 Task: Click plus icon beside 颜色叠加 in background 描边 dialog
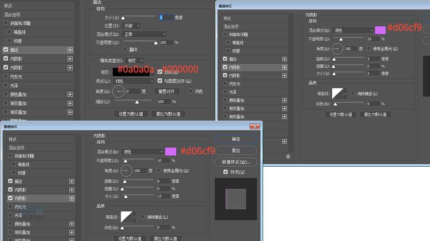70,95
